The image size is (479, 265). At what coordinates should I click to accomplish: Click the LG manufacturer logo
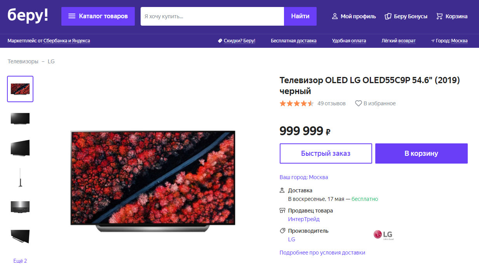point(383,235)
